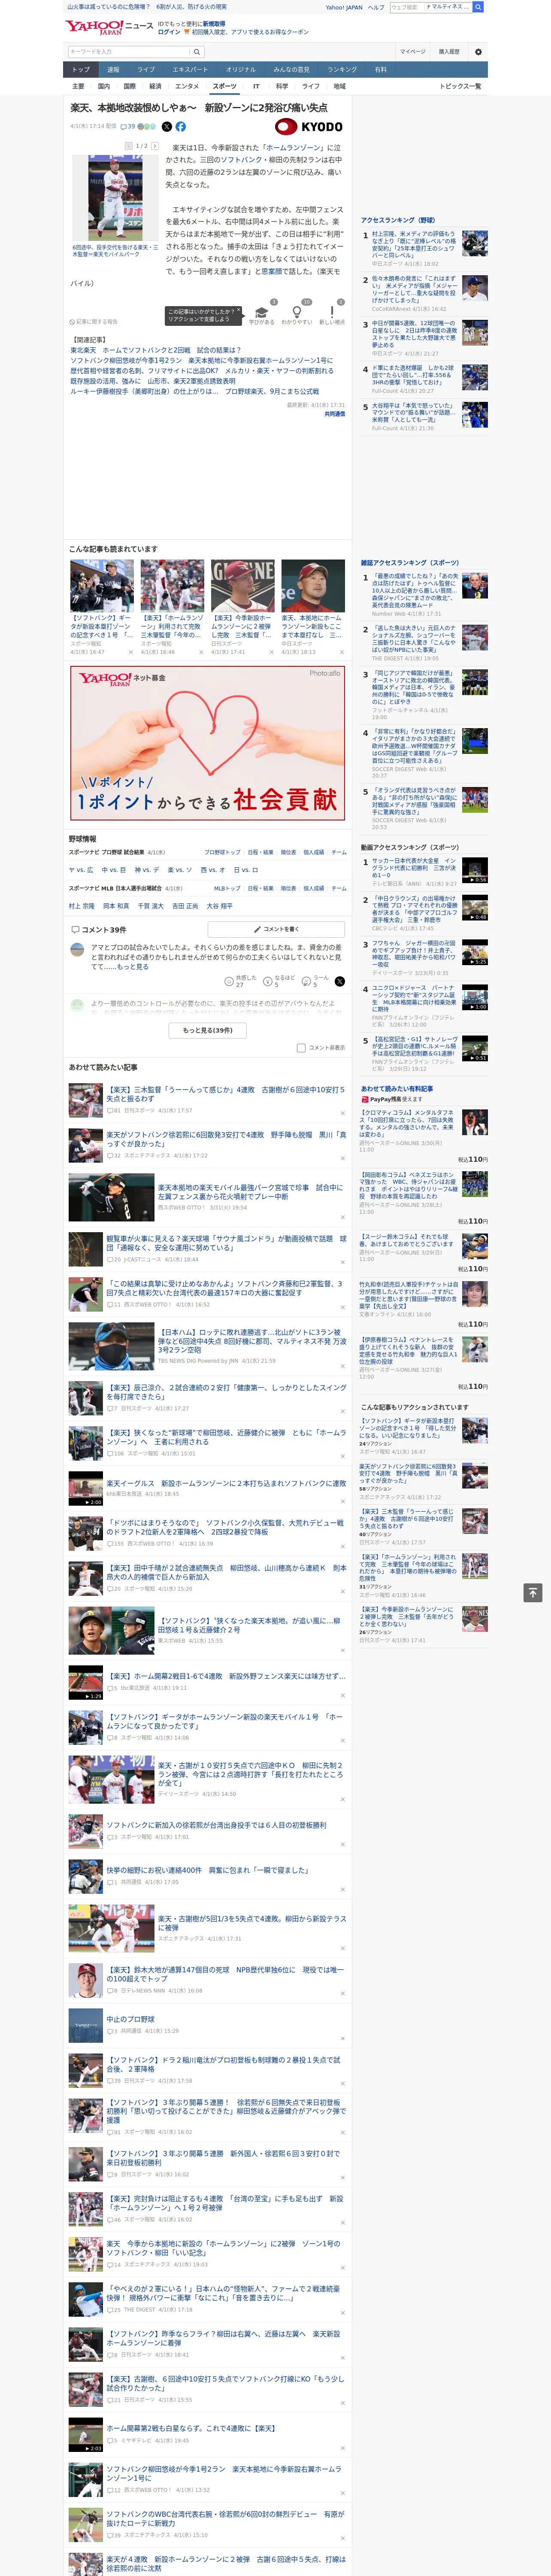Open 購入履歴
This screenshot has width=551, height=2576.
point(449,51)
